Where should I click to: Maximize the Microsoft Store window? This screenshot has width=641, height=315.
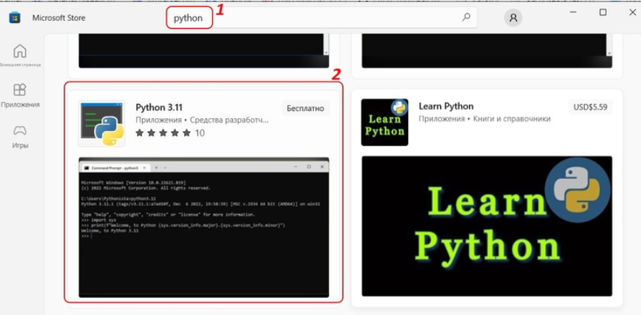coord(602,13)
